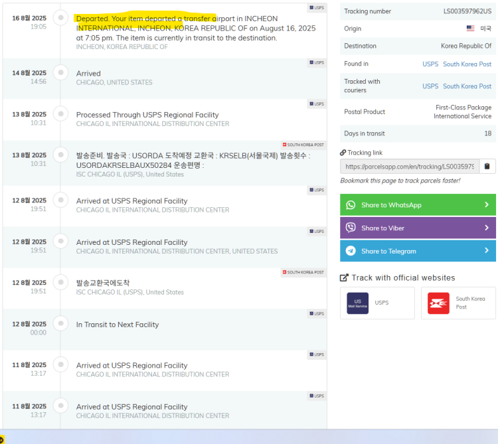
Task: Open South Korea Post link in Found in row
Action: [467, 64]
